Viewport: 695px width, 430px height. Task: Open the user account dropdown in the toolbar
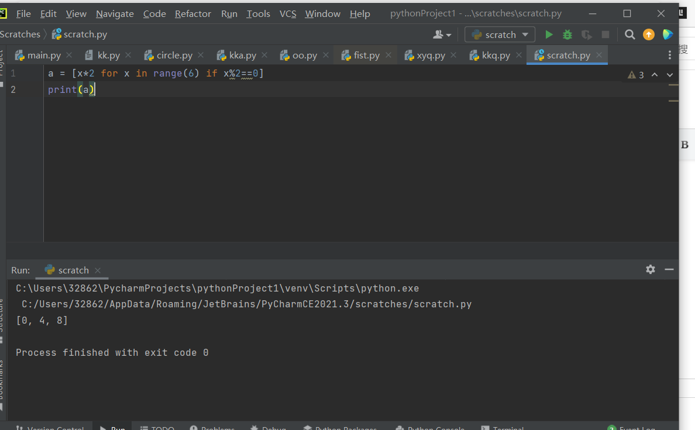pyautogui.click(x=442, y=34)
